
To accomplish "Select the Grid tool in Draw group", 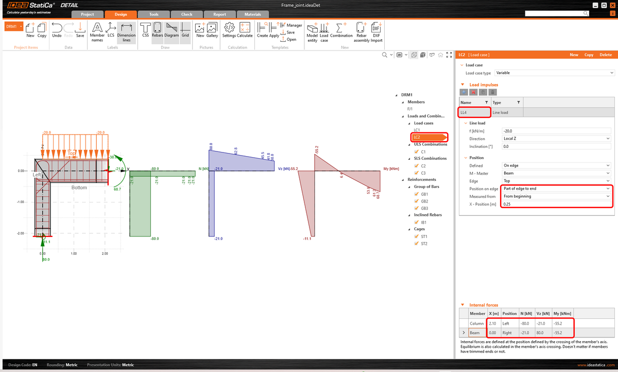I will point(185,29).
